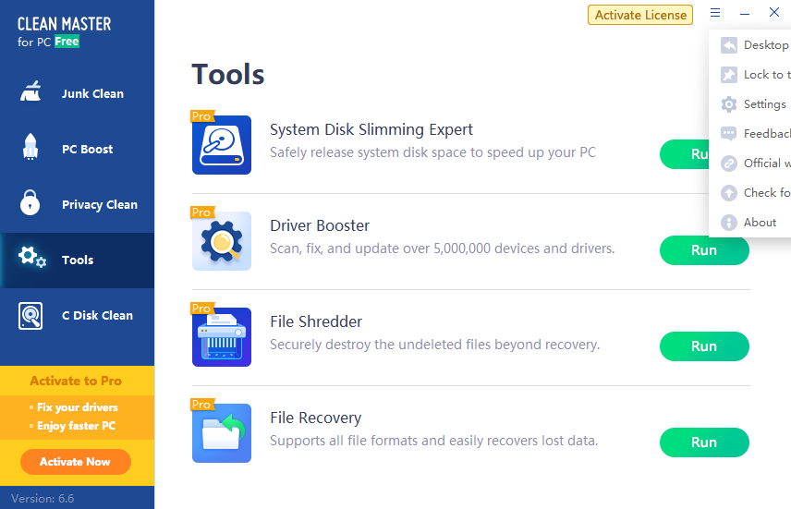Image resolution: width=791 pixels, height=509 pixels.
Task: Run the File Shredder tool
Action: pyautogui.click(x=704, y=346)
